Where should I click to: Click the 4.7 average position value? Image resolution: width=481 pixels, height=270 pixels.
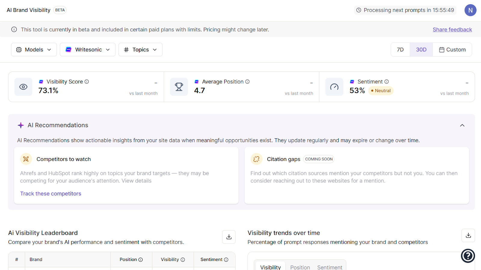[199, 91]
